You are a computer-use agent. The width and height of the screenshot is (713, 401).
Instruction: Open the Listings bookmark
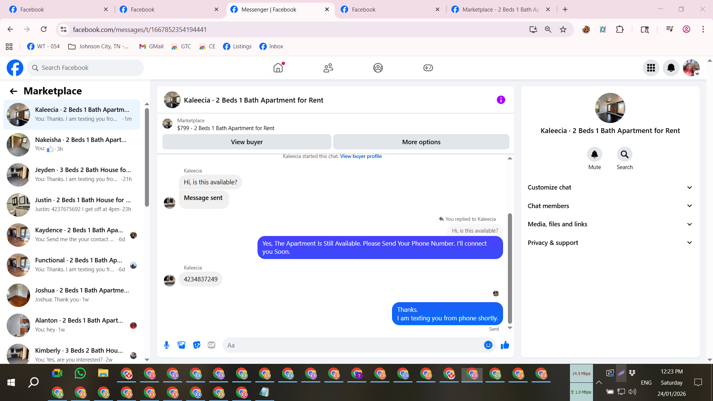point(237,46)
